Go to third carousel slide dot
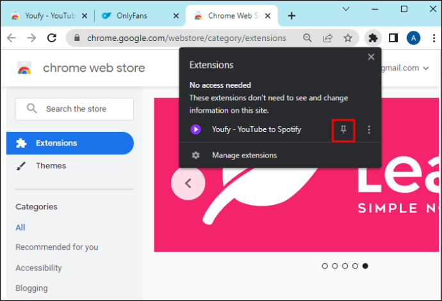Screen dimensions: 442x301 coord(345,266)
